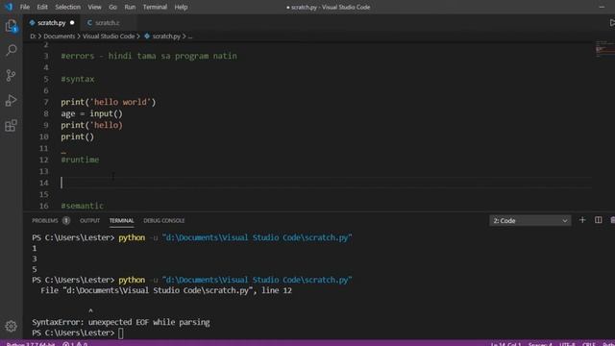Click the Spaces indentation status item

[x=540, y=344]
